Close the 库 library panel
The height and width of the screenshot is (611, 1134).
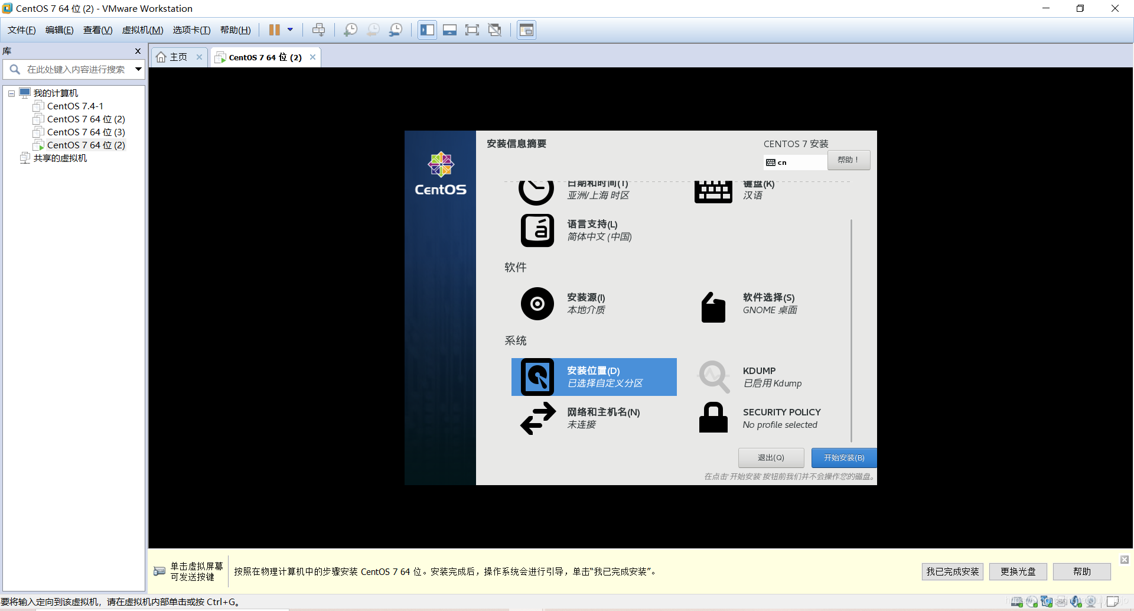coord(138,51)
